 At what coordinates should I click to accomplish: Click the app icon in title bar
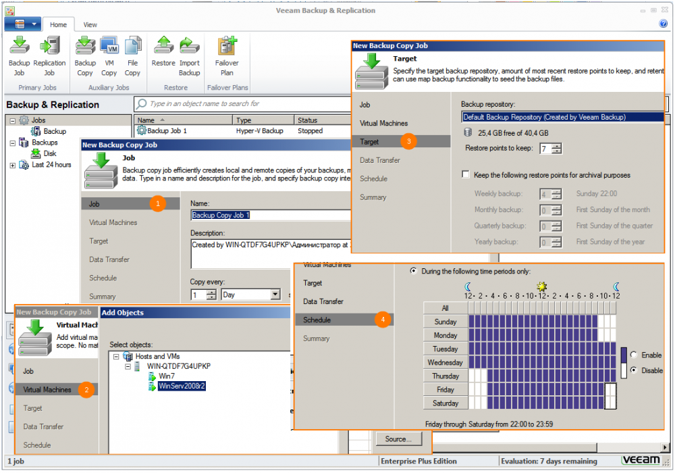pyautogui.click(x=10, y=11)
